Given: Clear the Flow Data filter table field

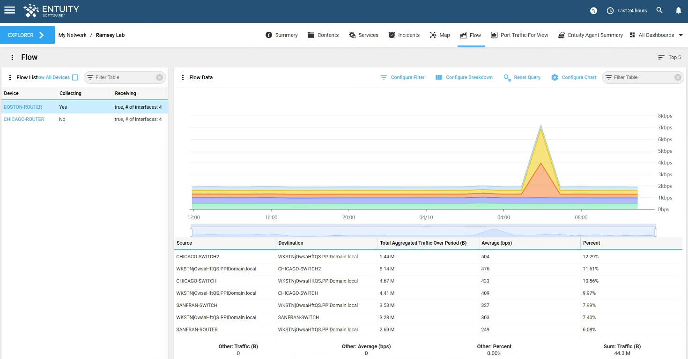Looking at the screenshot, I should 678,77.
